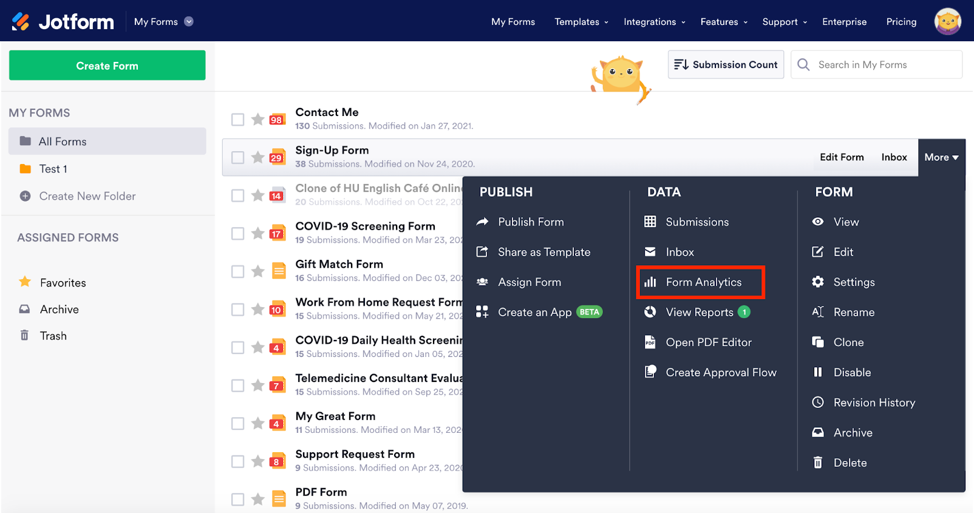
Task: Collapse the More dropdown on Sign-Up Form
Action: pyautogui.click(x=941, y=157)
